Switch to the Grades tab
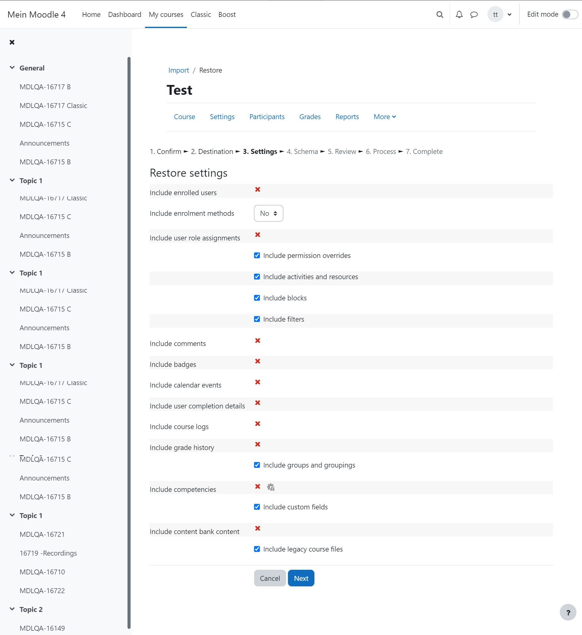 tap(310, 117)
